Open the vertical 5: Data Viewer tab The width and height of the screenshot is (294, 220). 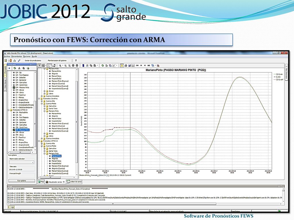(x=5, y=85)
